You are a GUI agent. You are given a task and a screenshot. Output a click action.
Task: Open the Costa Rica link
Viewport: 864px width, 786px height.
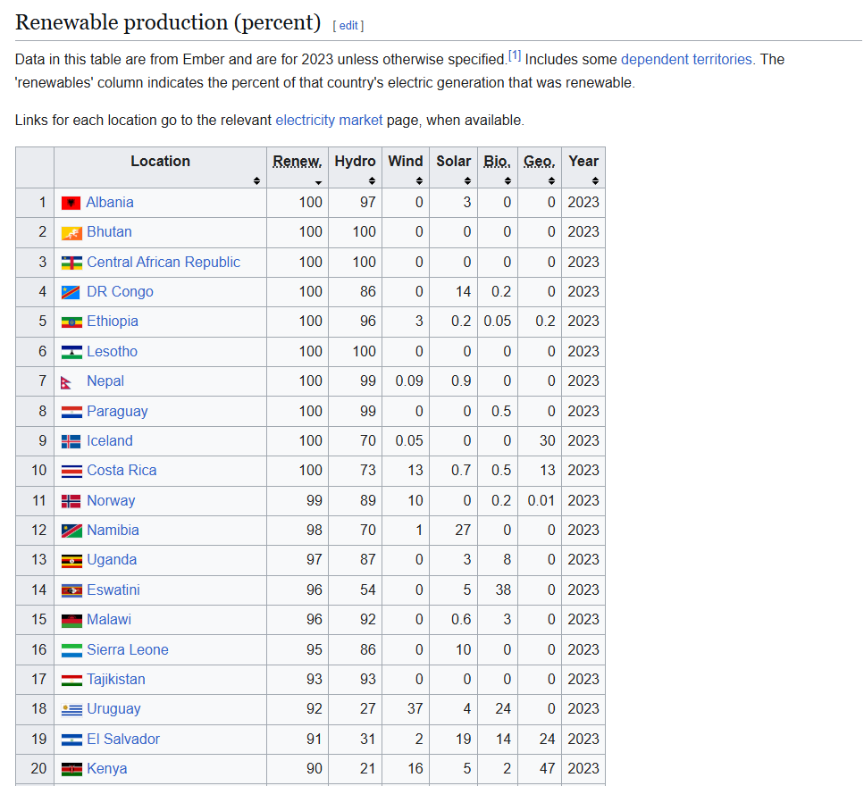click(122, 471)
